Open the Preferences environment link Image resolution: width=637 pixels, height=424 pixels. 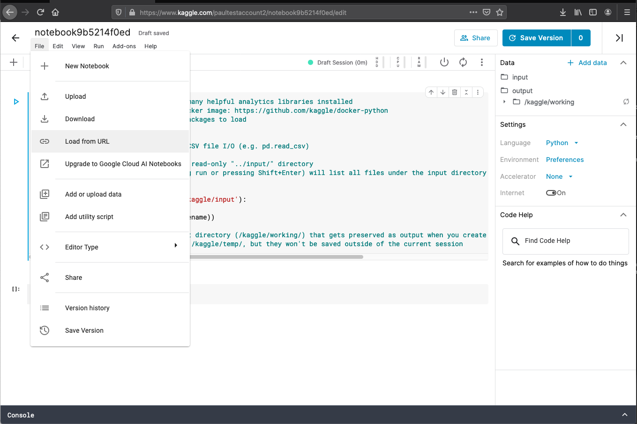pyautogui.click(x=565, y=160)
